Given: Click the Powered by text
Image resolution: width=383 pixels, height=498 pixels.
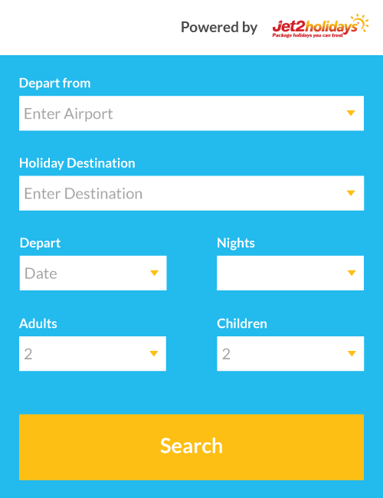Looking at the screenshot, I should point(219,28).
